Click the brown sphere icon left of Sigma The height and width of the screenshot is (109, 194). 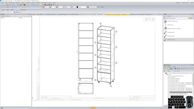point(49,5)
